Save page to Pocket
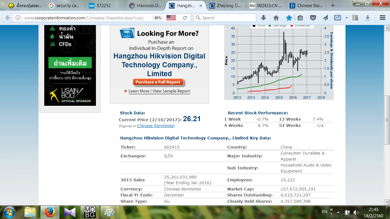Image resolution: width=390 pixels, height=219 pixels. click(x=313, y=18)
